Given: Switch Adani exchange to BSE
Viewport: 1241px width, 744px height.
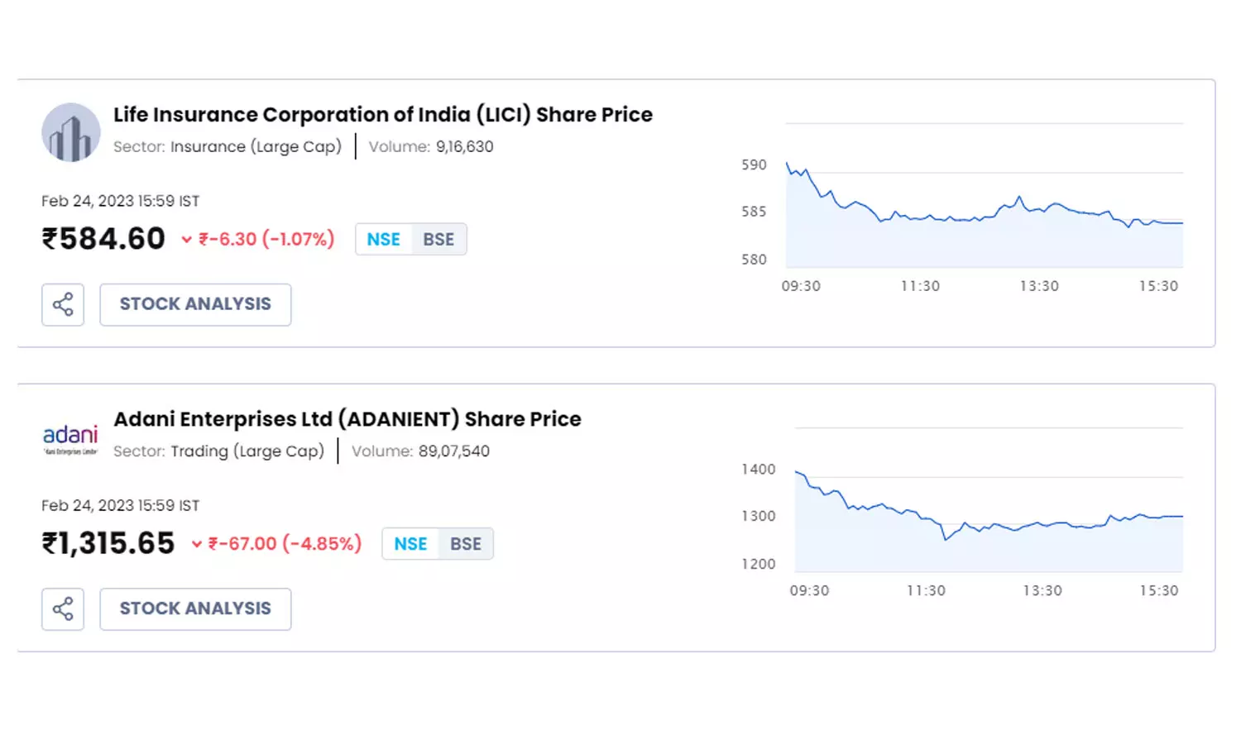Looking at the screenshot, I should point(466,544).
